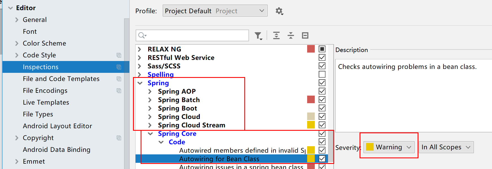The image size is (492, 169).
Task: Expand the Spring Batch node
Action: (x=150, y=100)
